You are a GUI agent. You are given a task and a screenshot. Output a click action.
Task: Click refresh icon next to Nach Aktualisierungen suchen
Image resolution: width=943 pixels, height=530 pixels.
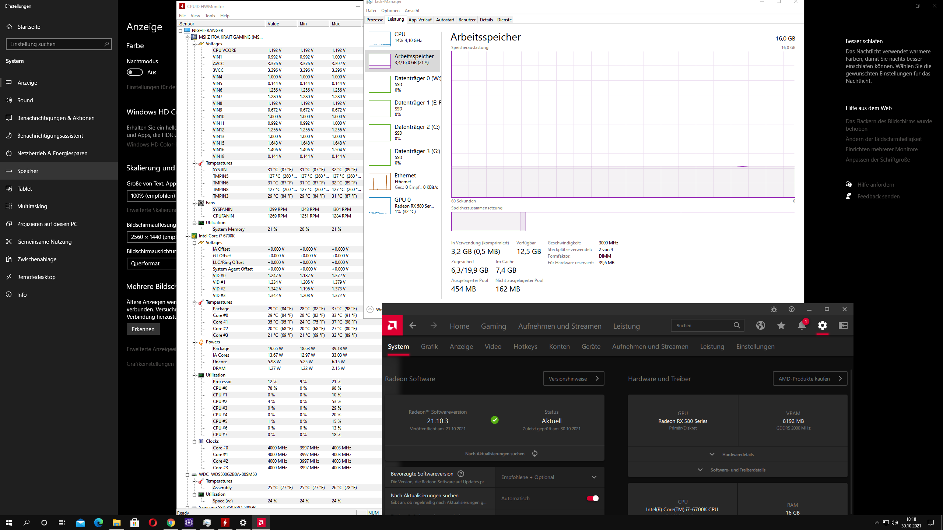[x=535, y=453]
